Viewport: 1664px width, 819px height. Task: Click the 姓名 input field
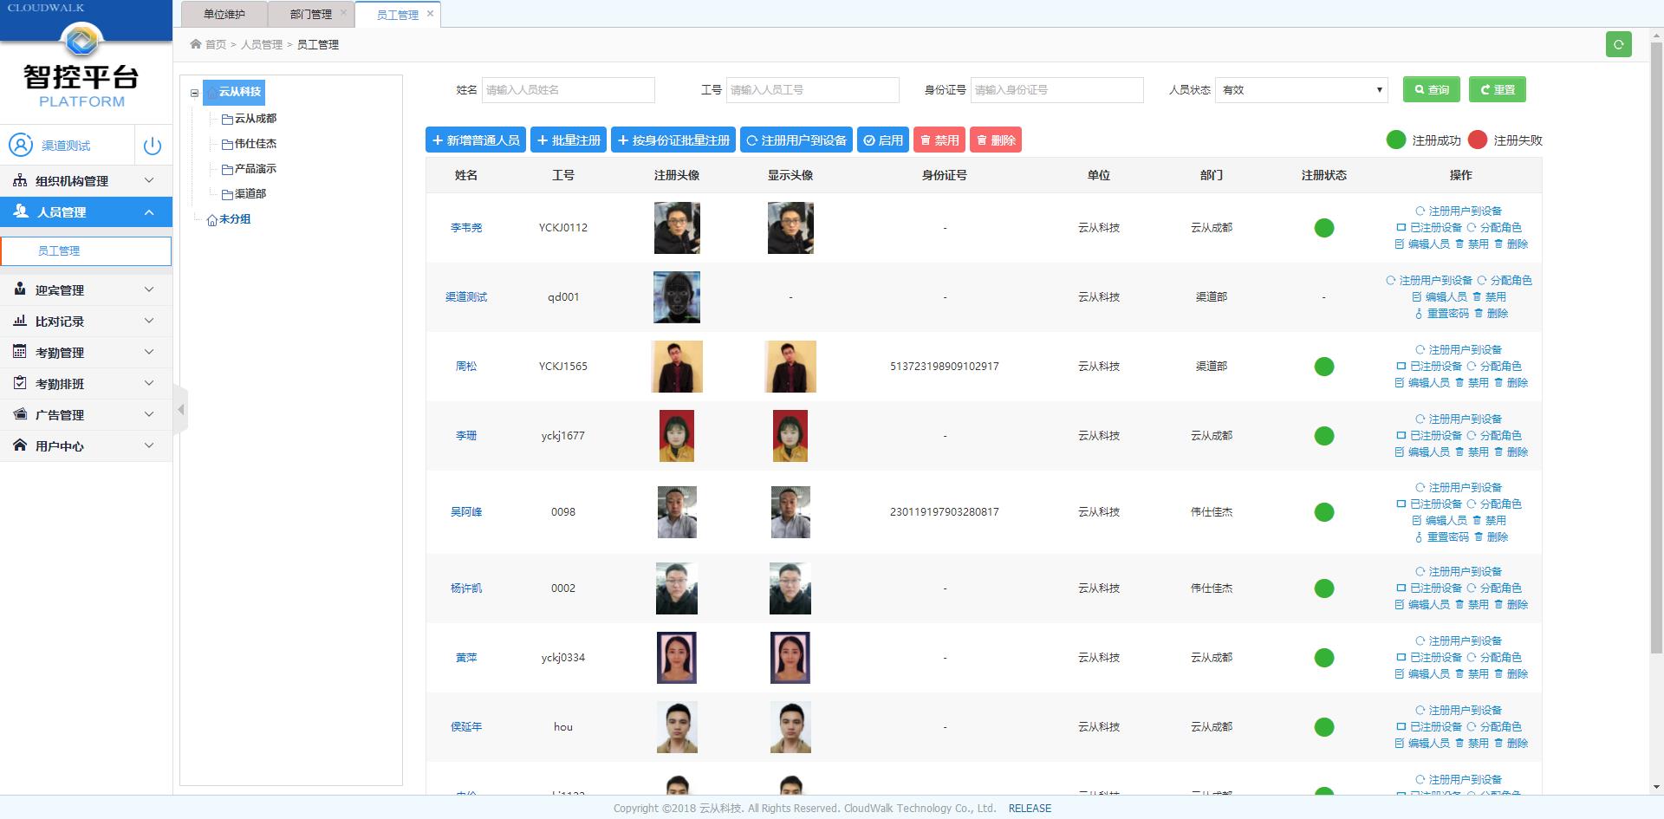(568, 90)
